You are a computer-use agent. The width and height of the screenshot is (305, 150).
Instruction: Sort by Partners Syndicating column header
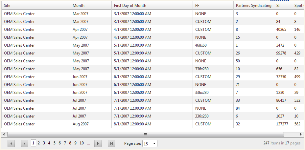point(253,6)
